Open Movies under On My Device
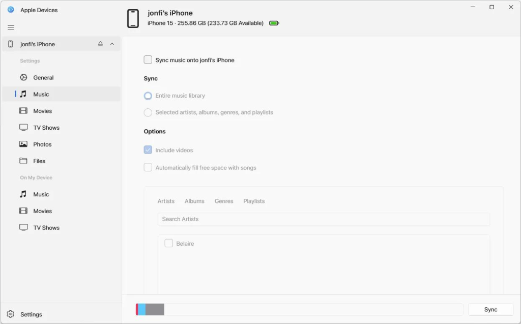Image resolution: width=521 pixels, height=324 pixels. [x=62, y=211]
